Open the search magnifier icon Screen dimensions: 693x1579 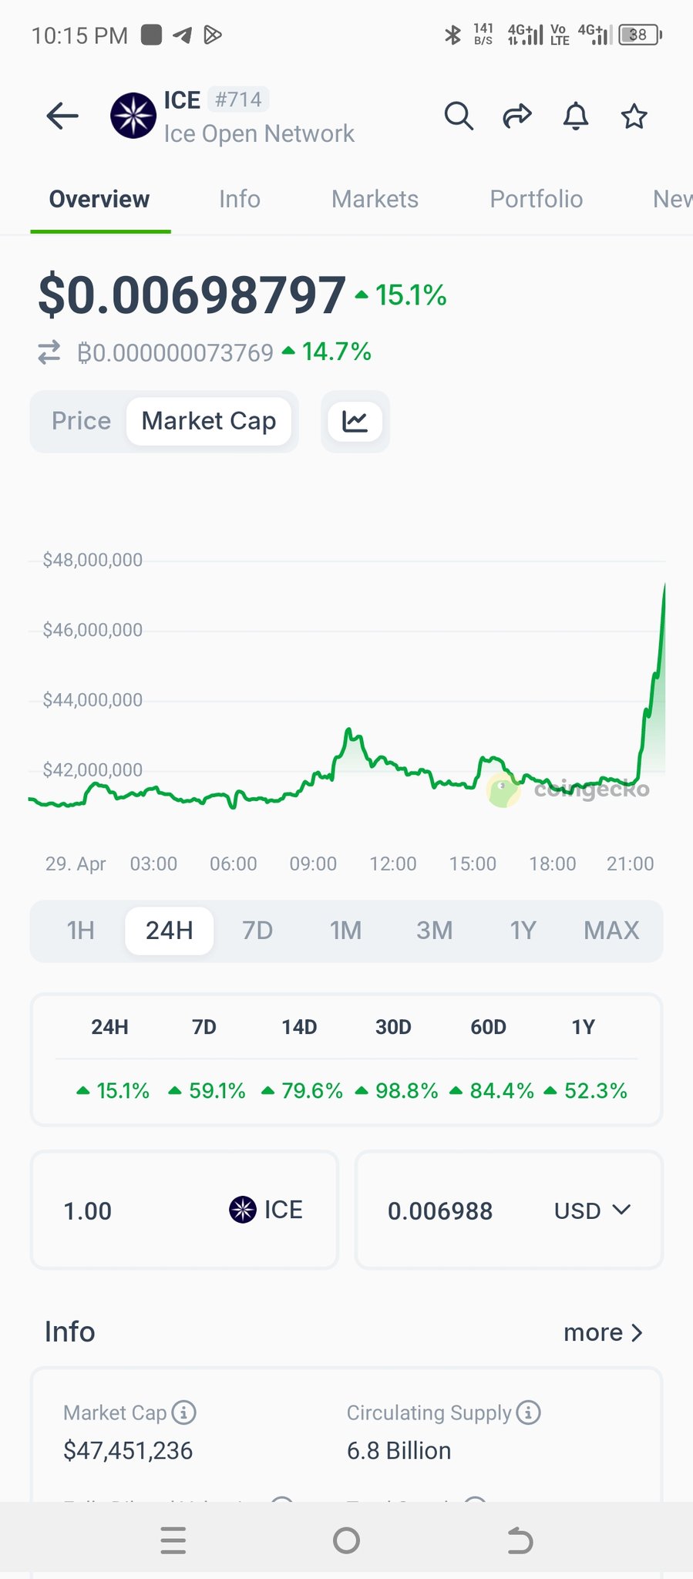coord(459,116)
